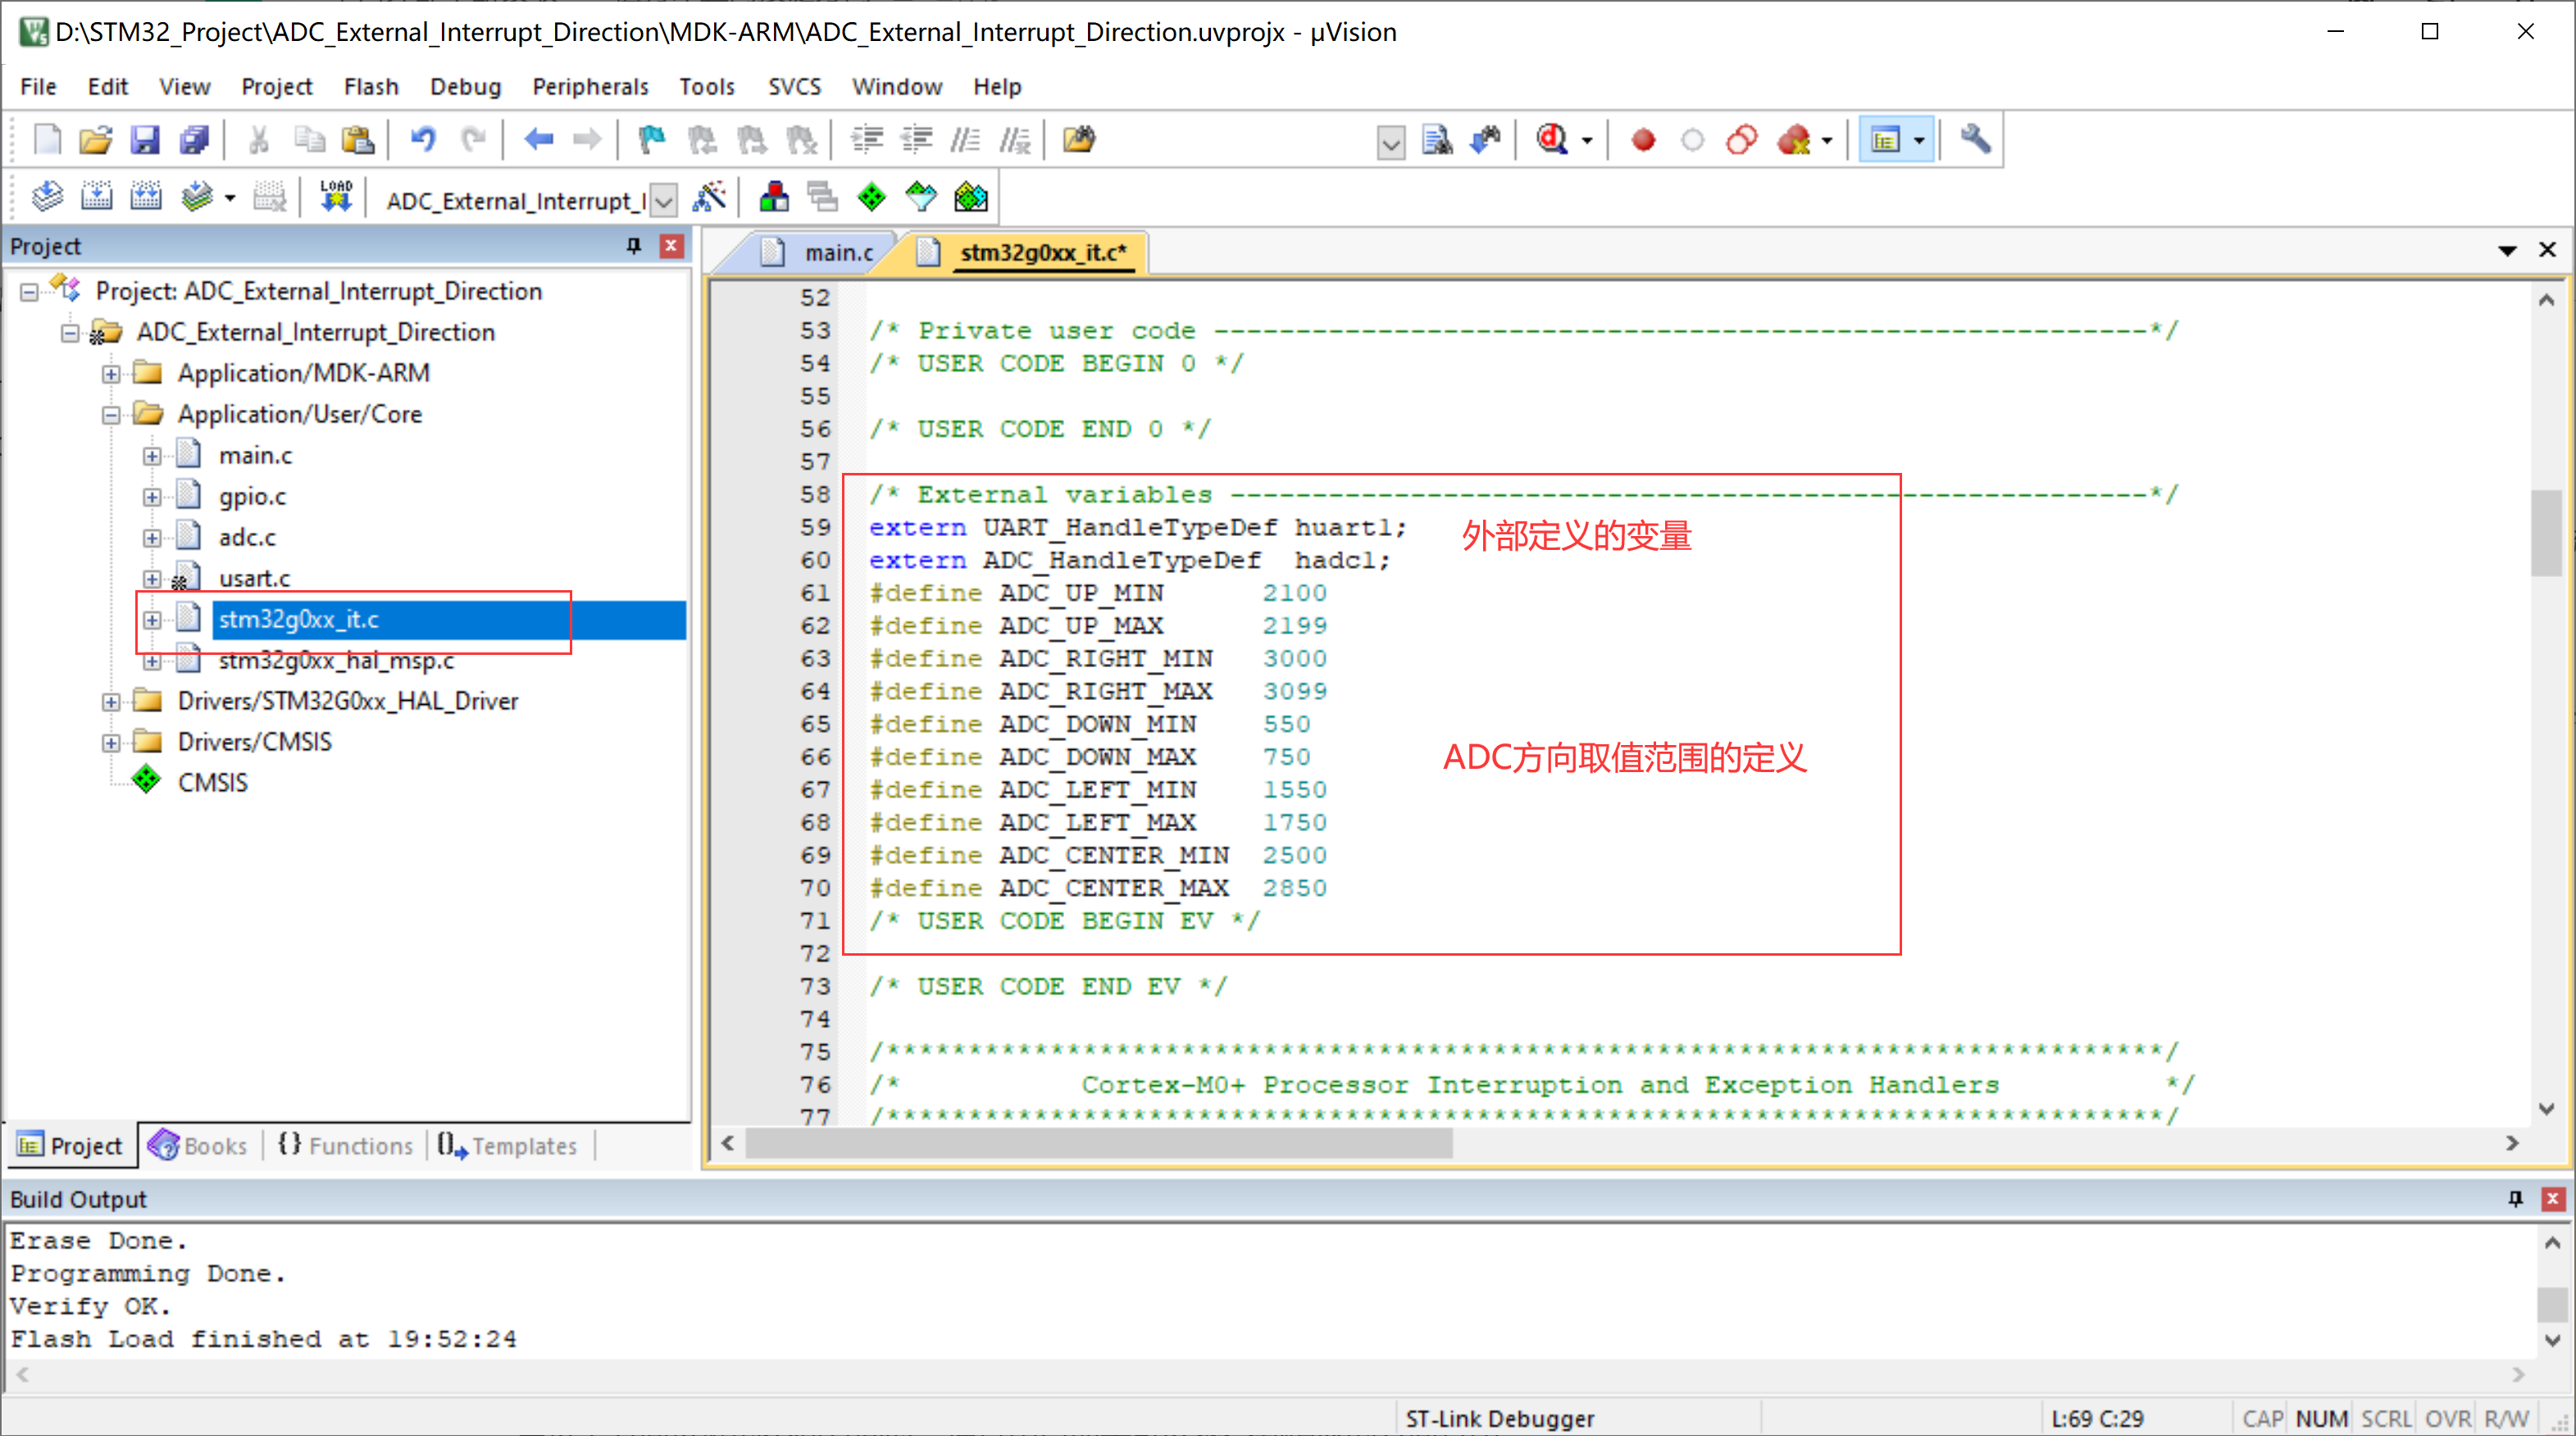
Task: Select the CMSIS component item
Action: (212, 782)
